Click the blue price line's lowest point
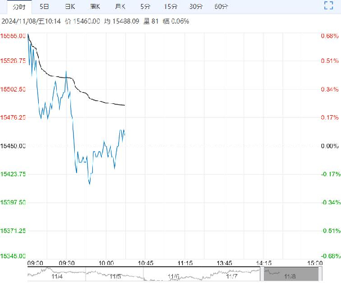Viewport: 341px width, 283px height. (89, 184)
